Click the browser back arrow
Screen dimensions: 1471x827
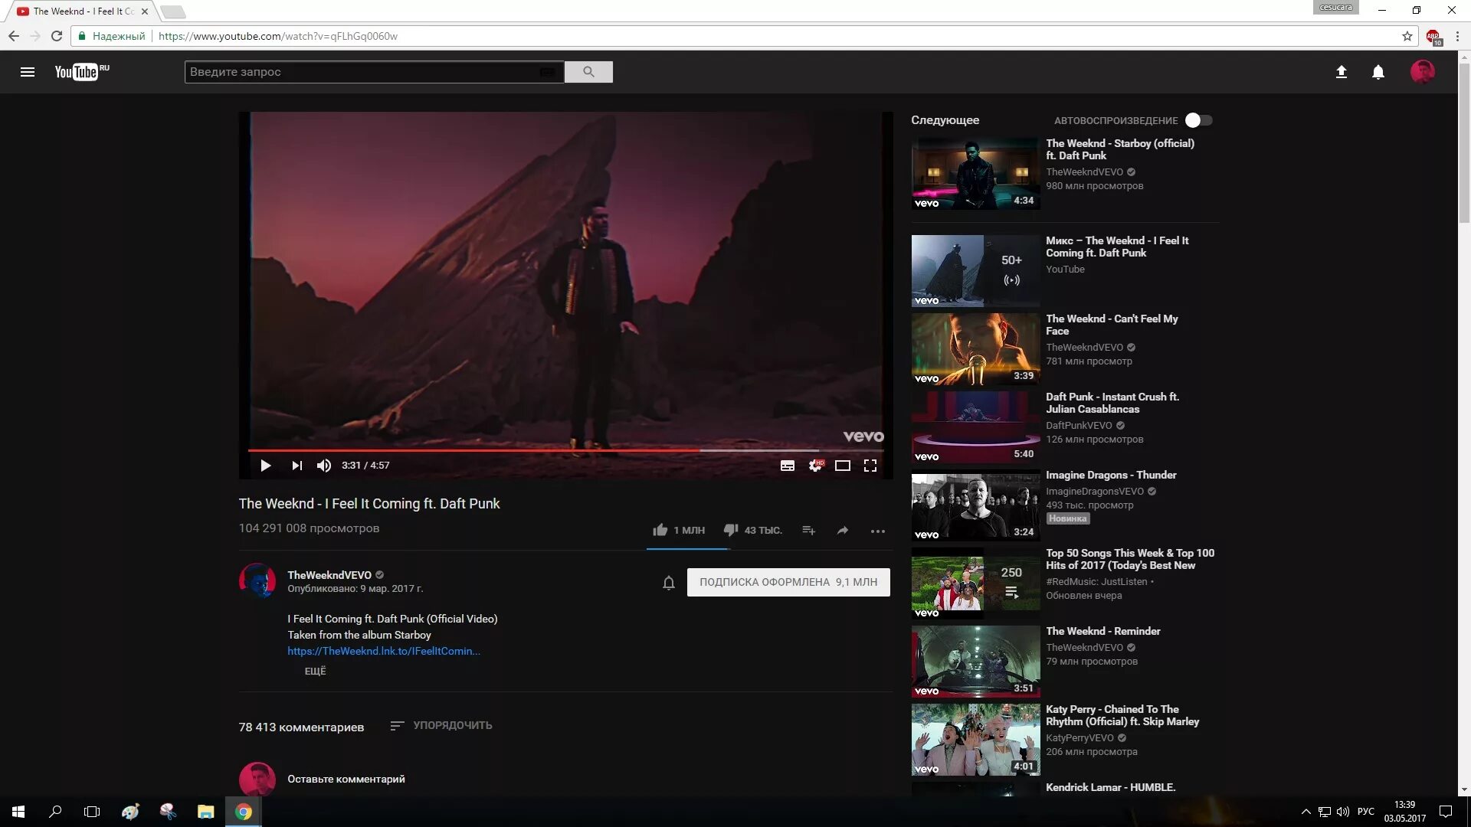pyautogui.click(x=14, y=36)
